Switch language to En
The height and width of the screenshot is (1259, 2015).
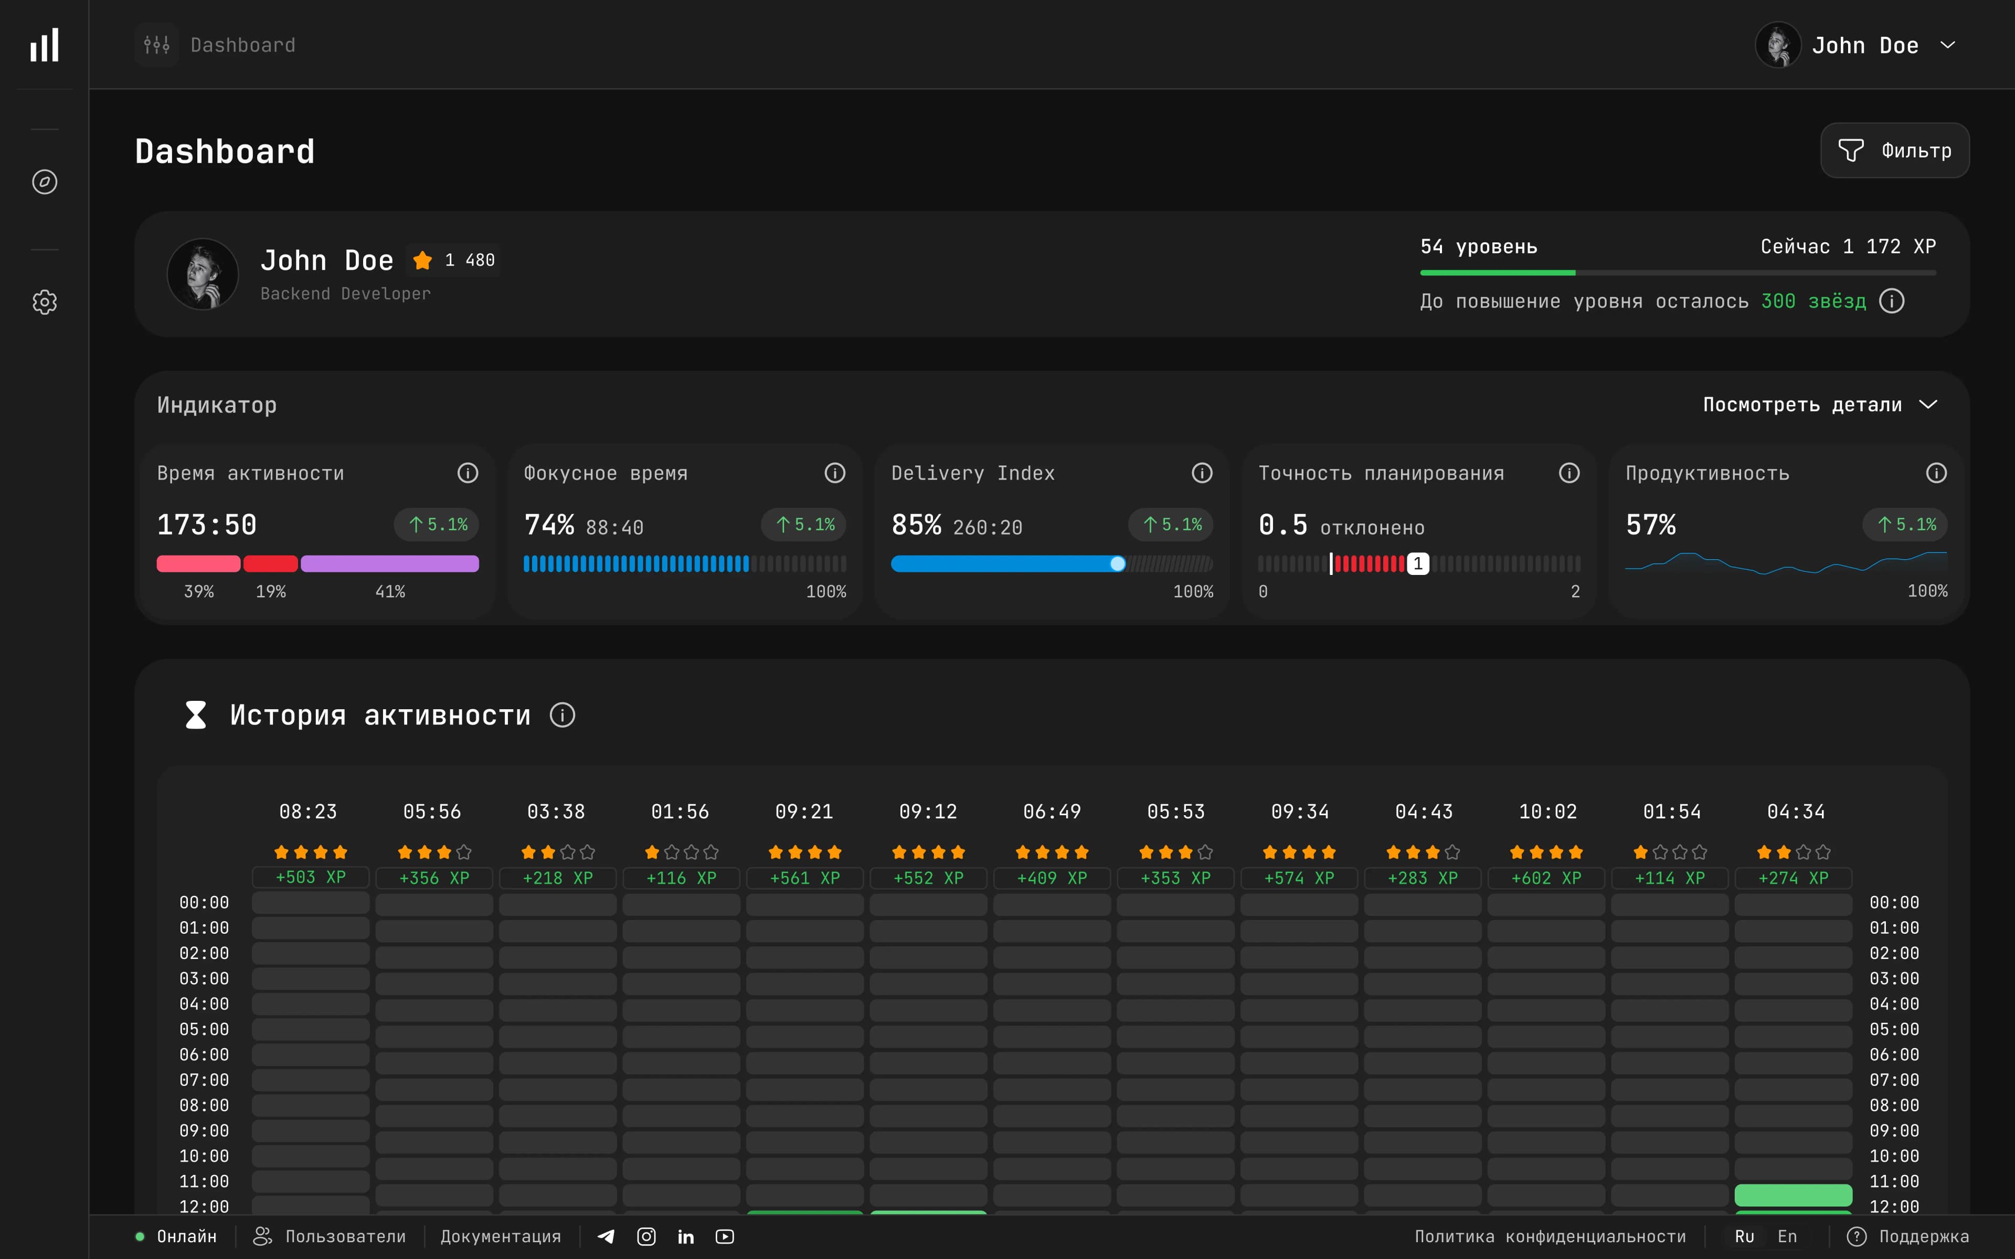coord(1787,1236)
